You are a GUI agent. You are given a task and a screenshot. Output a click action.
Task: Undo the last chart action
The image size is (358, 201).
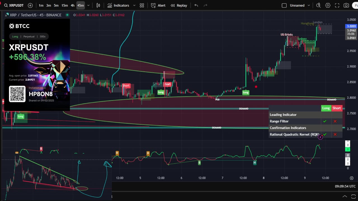click(196, 5)
